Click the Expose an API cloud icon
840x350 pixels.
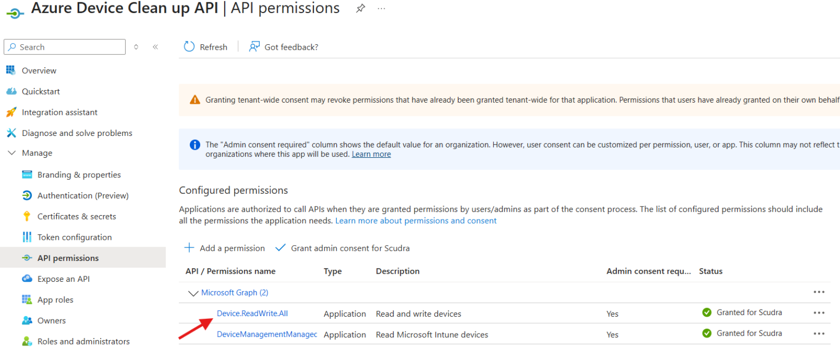click(27, 278)
